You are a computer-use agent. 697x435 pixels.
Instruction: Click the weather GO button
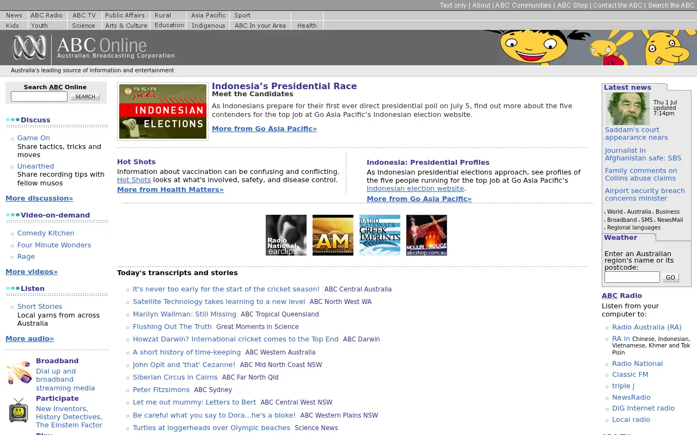[x=670, y=277]
